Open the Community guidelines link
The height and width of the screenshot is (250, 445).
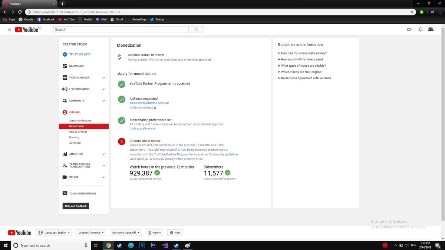pos(224,154)
